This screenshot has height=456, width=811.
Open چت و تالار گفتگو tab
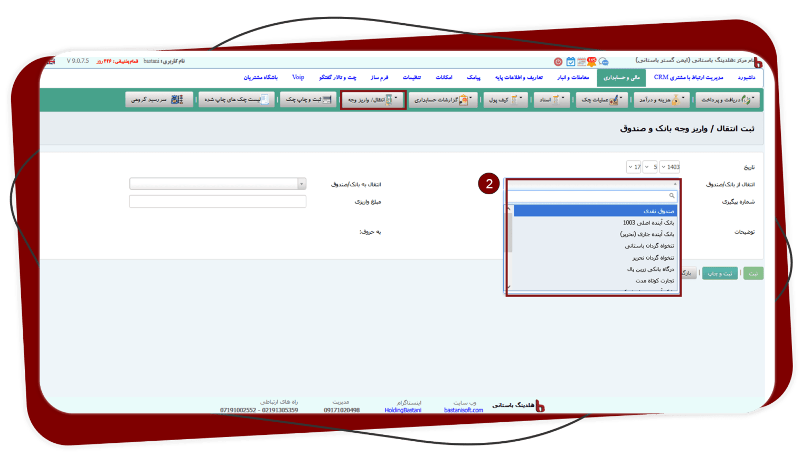pyautogui.click(x=338, y=78)
